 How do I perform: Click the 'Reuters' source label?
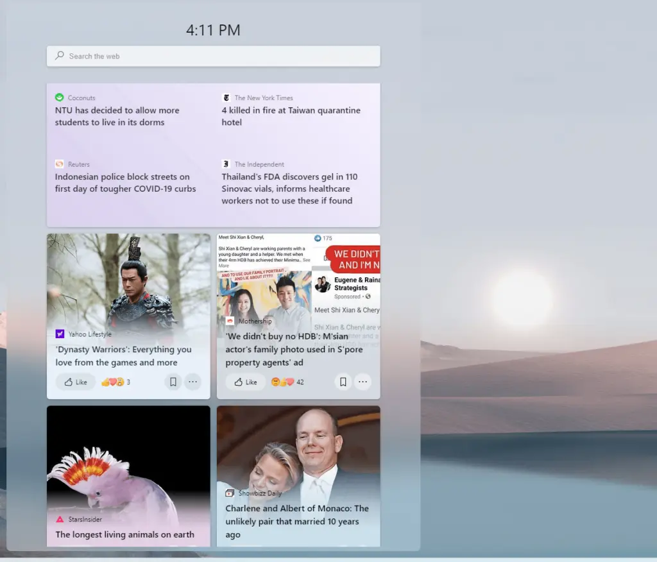(79, 164)
